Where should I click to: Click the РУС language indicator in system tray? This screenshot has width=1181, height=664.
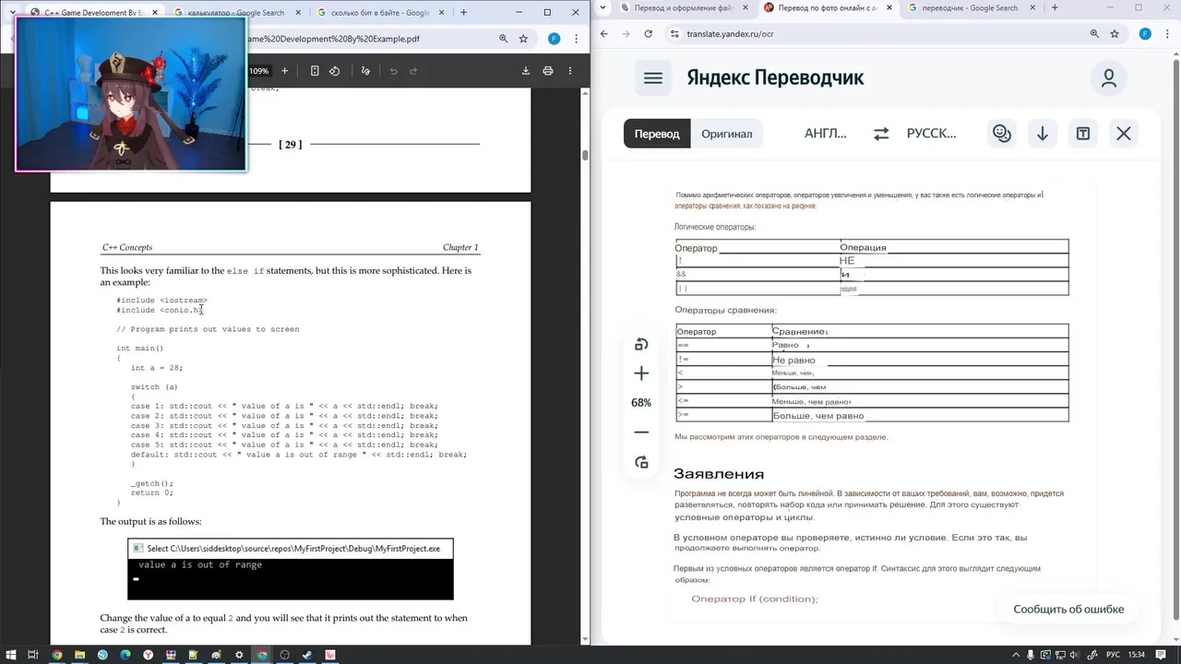click(1114, 655)
